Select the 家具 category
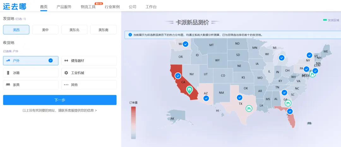 point(31,85)
